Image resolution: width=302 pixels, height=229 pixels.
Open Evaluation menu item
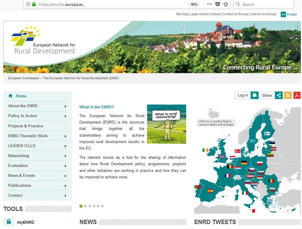coord(18,165)
